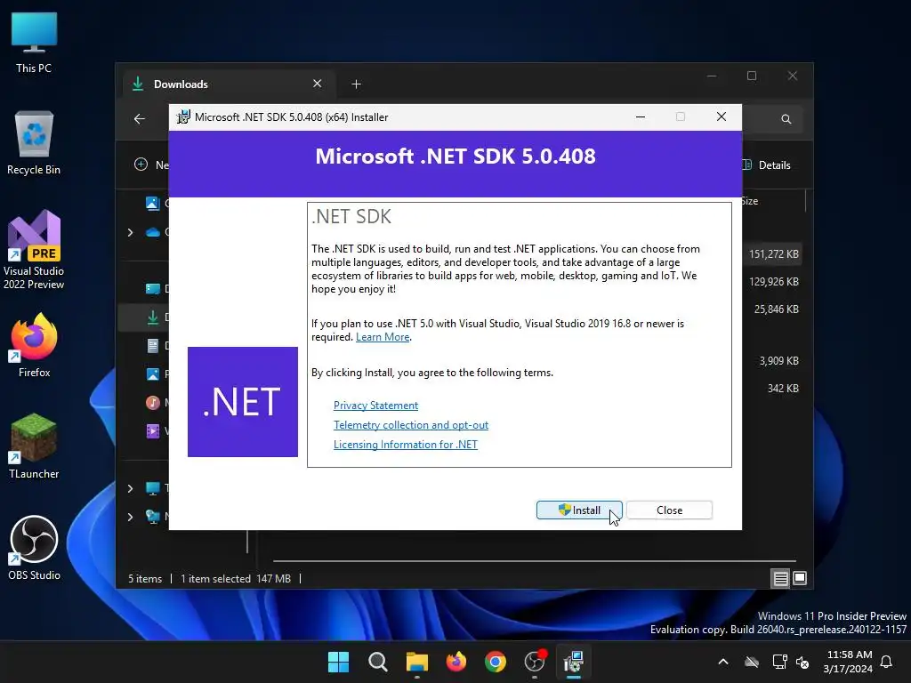Open the notification bell
Screen dimensions: 911x683
click(887, 662)
